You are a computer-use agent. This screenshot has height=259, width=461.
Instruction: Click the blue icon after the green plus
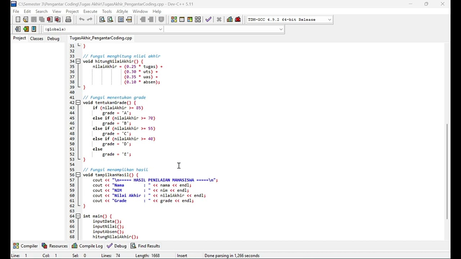pyautogui.click(x=34, y=29)
